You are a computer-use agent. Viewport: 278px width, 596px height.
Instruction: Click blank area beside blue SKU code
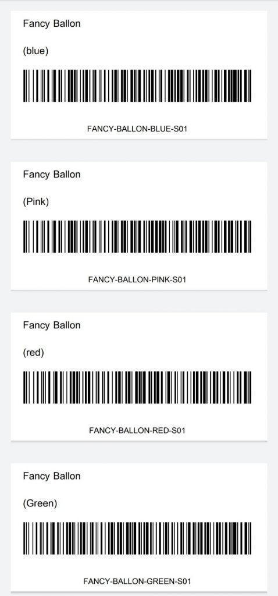(228, 129)
